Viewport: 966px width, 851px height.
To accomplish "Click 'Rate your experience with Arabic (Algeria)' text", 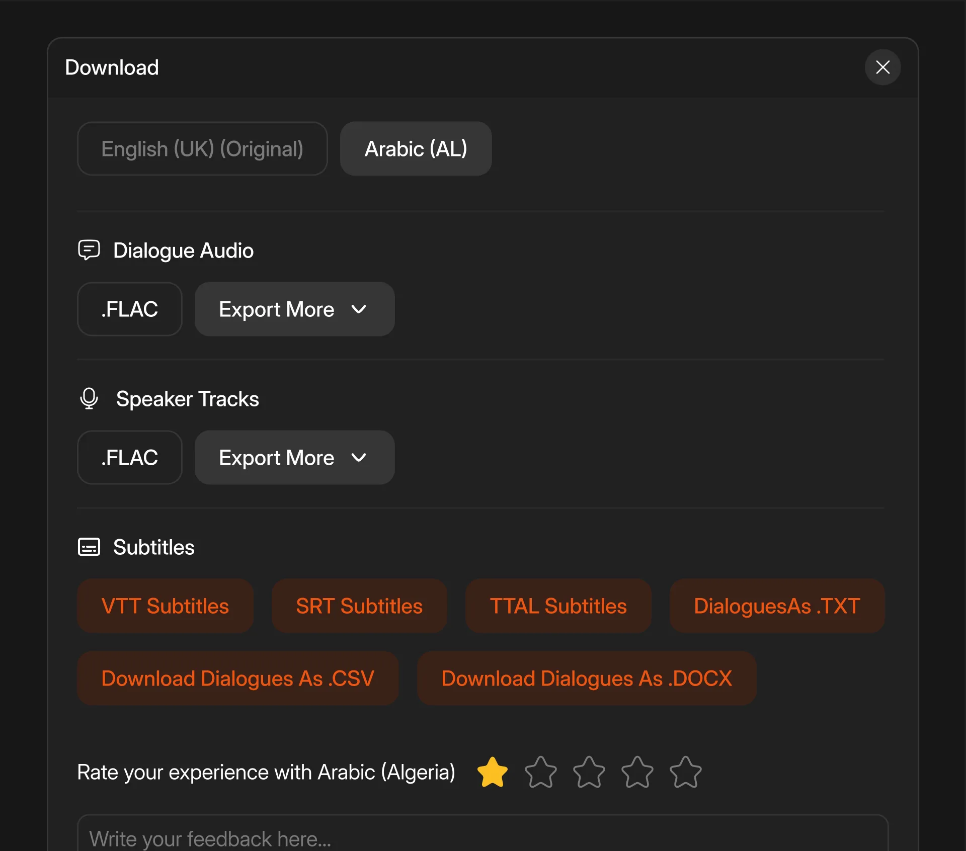I will click(266, 772).
